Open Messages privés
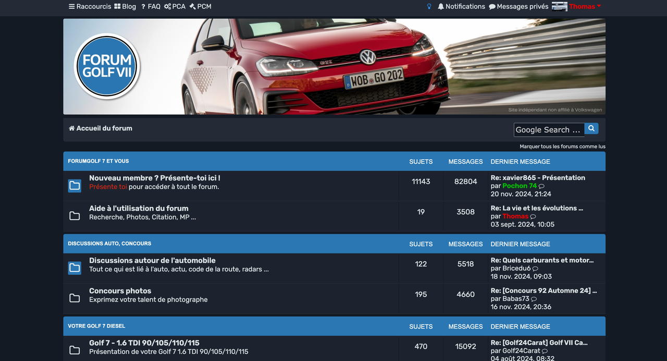Screen dimensions: 667x361 coord(518,6)
